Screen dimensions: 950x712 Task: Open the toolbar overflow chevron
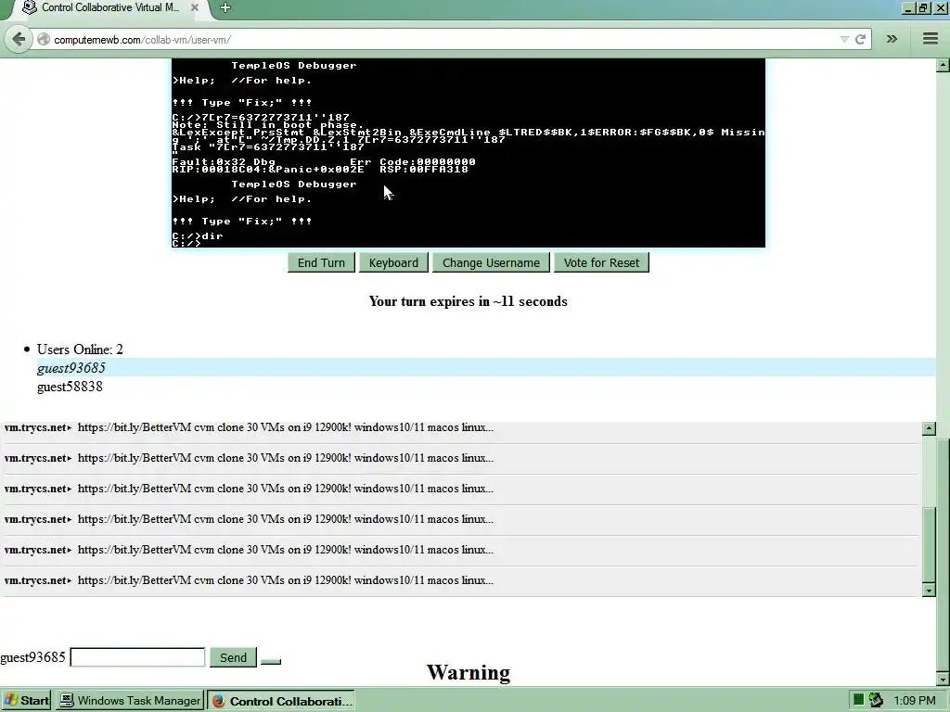point(892,39)
